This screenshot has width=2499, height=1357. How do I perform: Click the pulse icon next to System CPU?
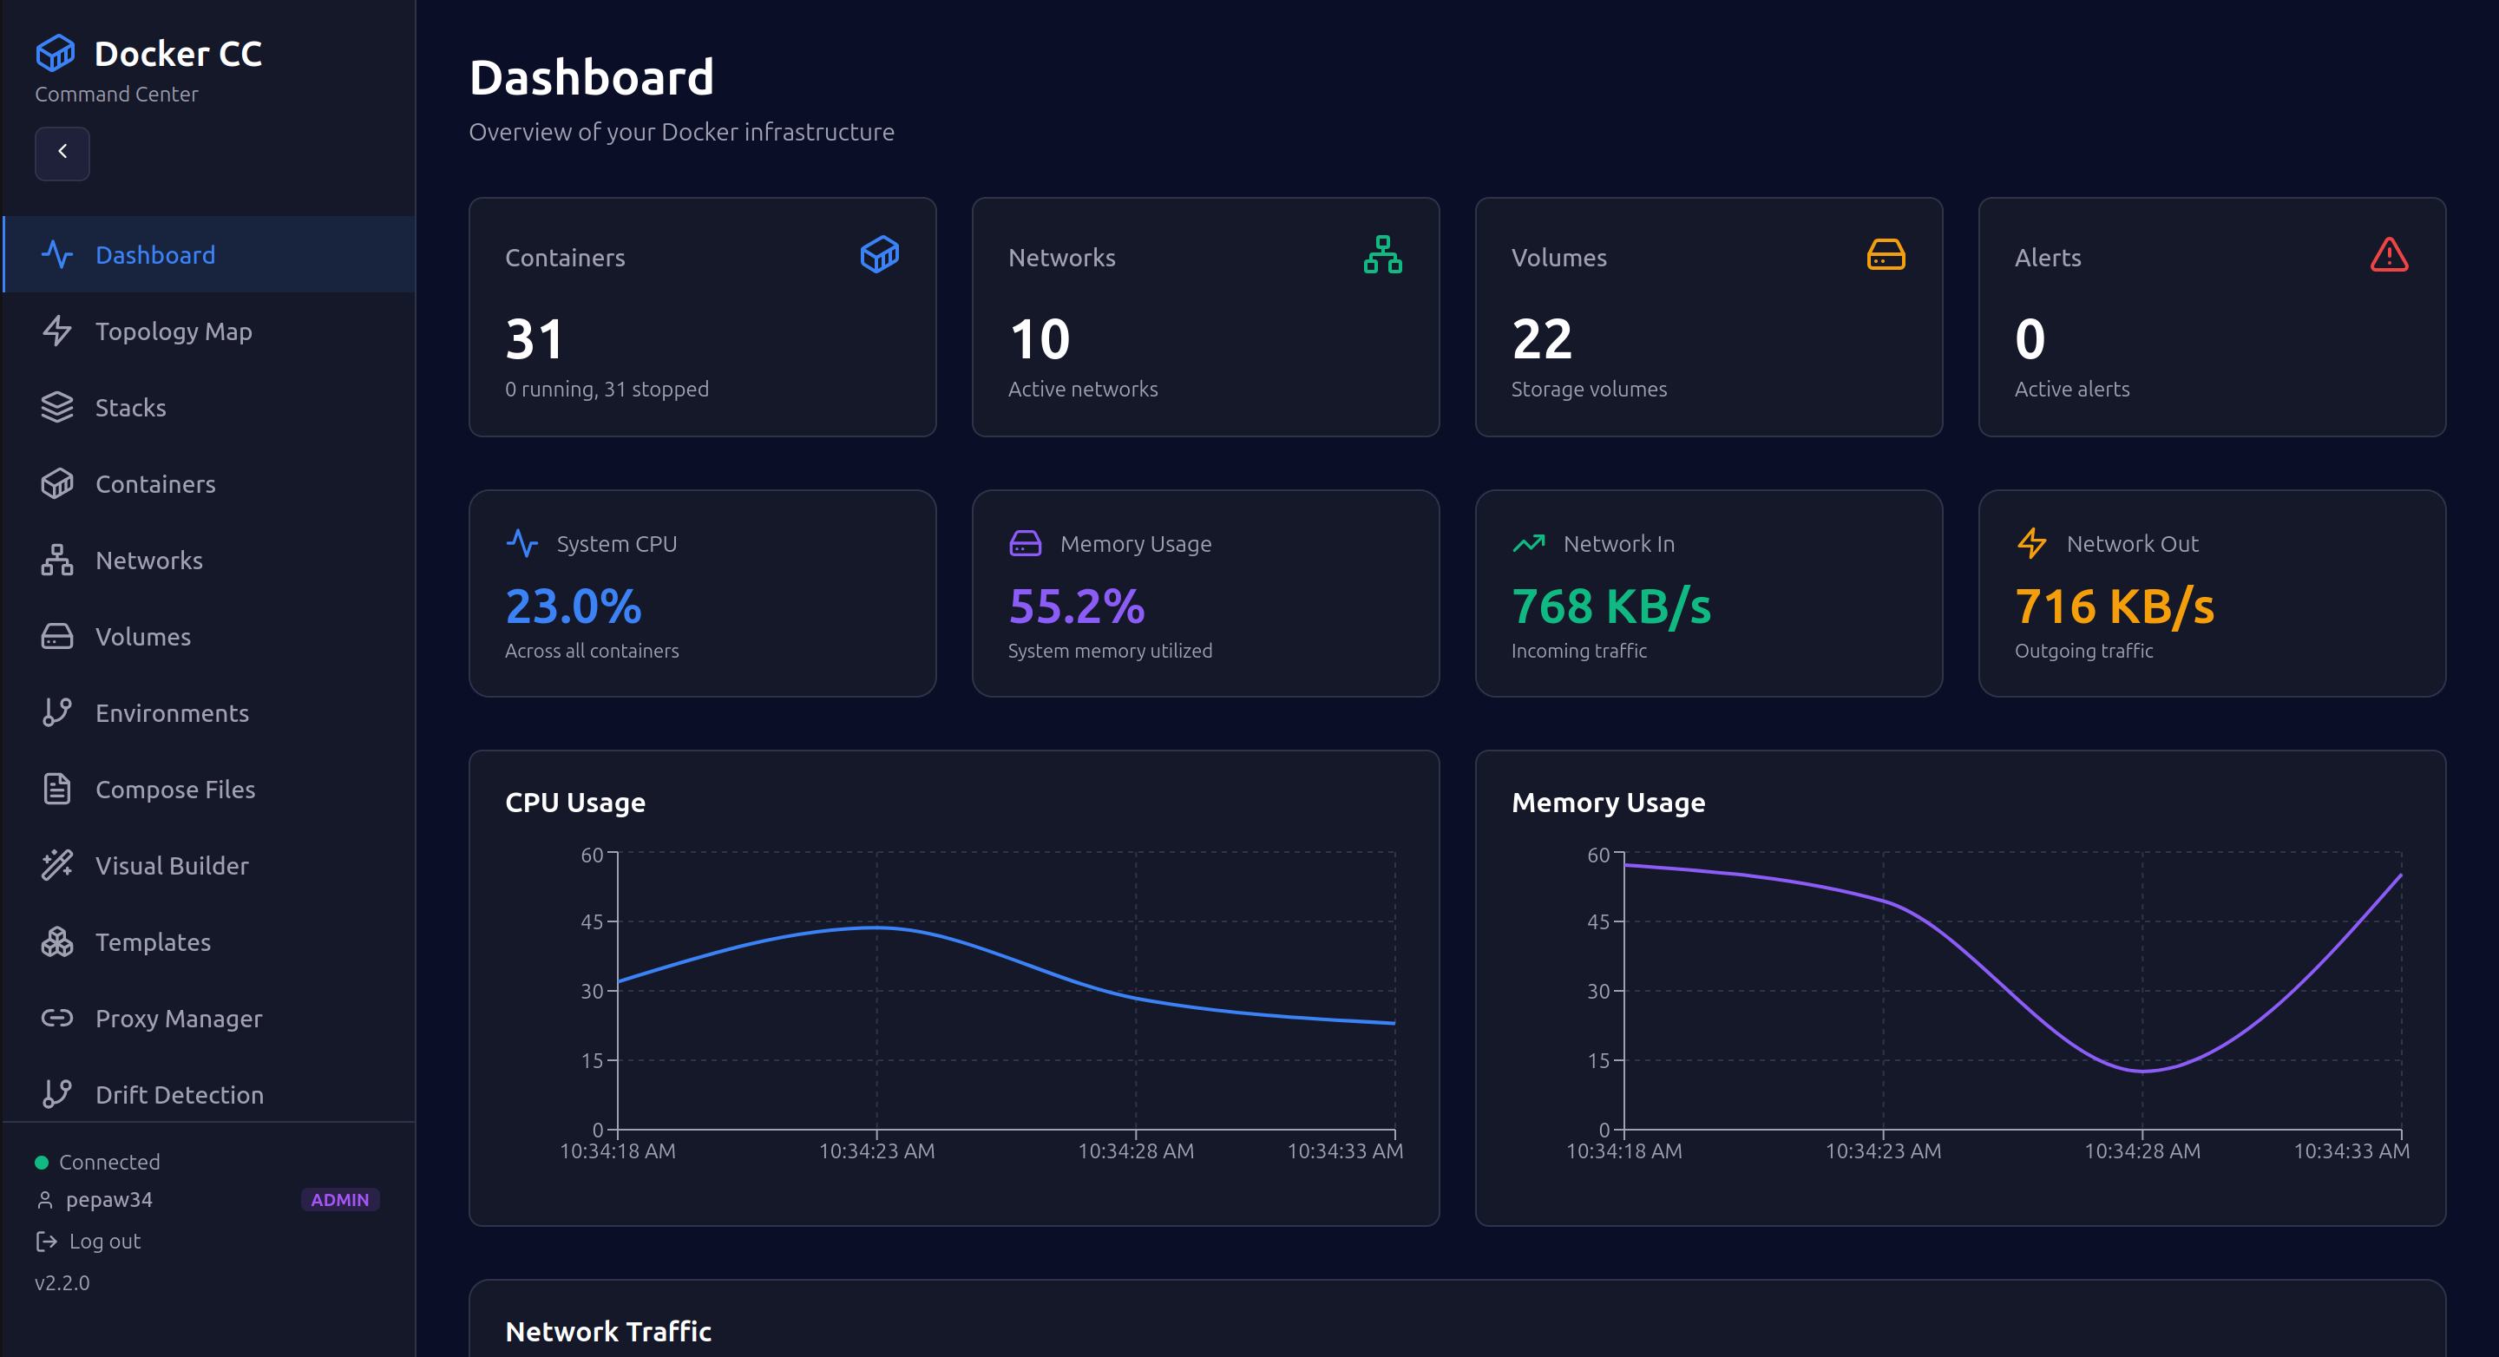click(523, 543)
